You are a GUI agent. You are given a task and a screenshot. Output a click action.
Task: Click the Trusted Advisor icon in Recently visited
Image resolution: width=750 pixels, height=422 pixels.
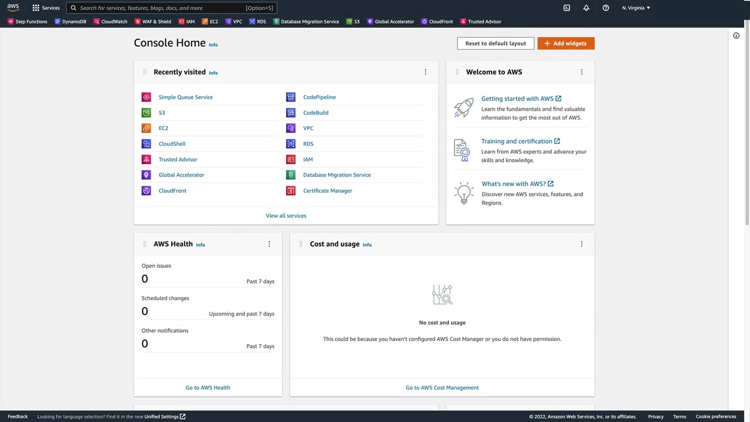point(146,159)
